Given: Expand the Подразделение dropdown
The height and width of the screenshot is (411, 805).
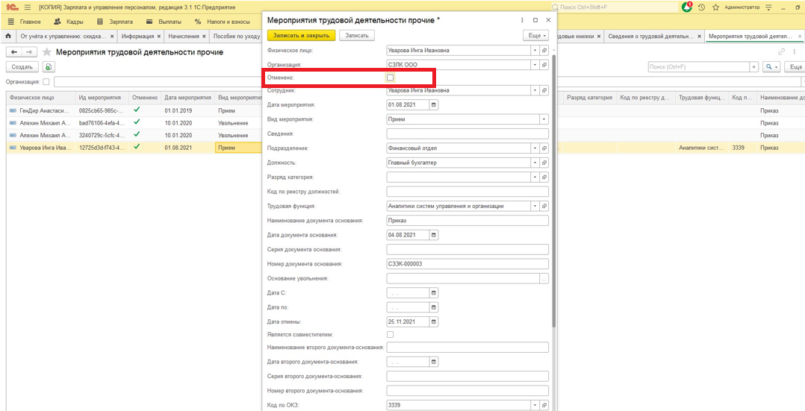Looking at the screenshot, I should click(x=535, y=148).
